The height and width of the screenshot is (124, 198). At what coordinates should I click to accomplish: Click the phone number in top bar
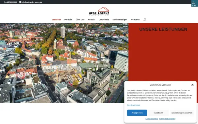(12, 2)
